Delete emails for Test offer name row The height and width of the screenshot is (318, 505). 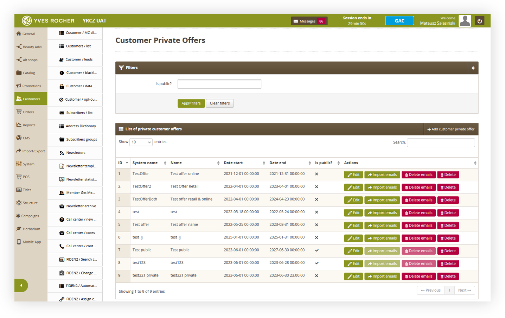(x=418, y=225)
